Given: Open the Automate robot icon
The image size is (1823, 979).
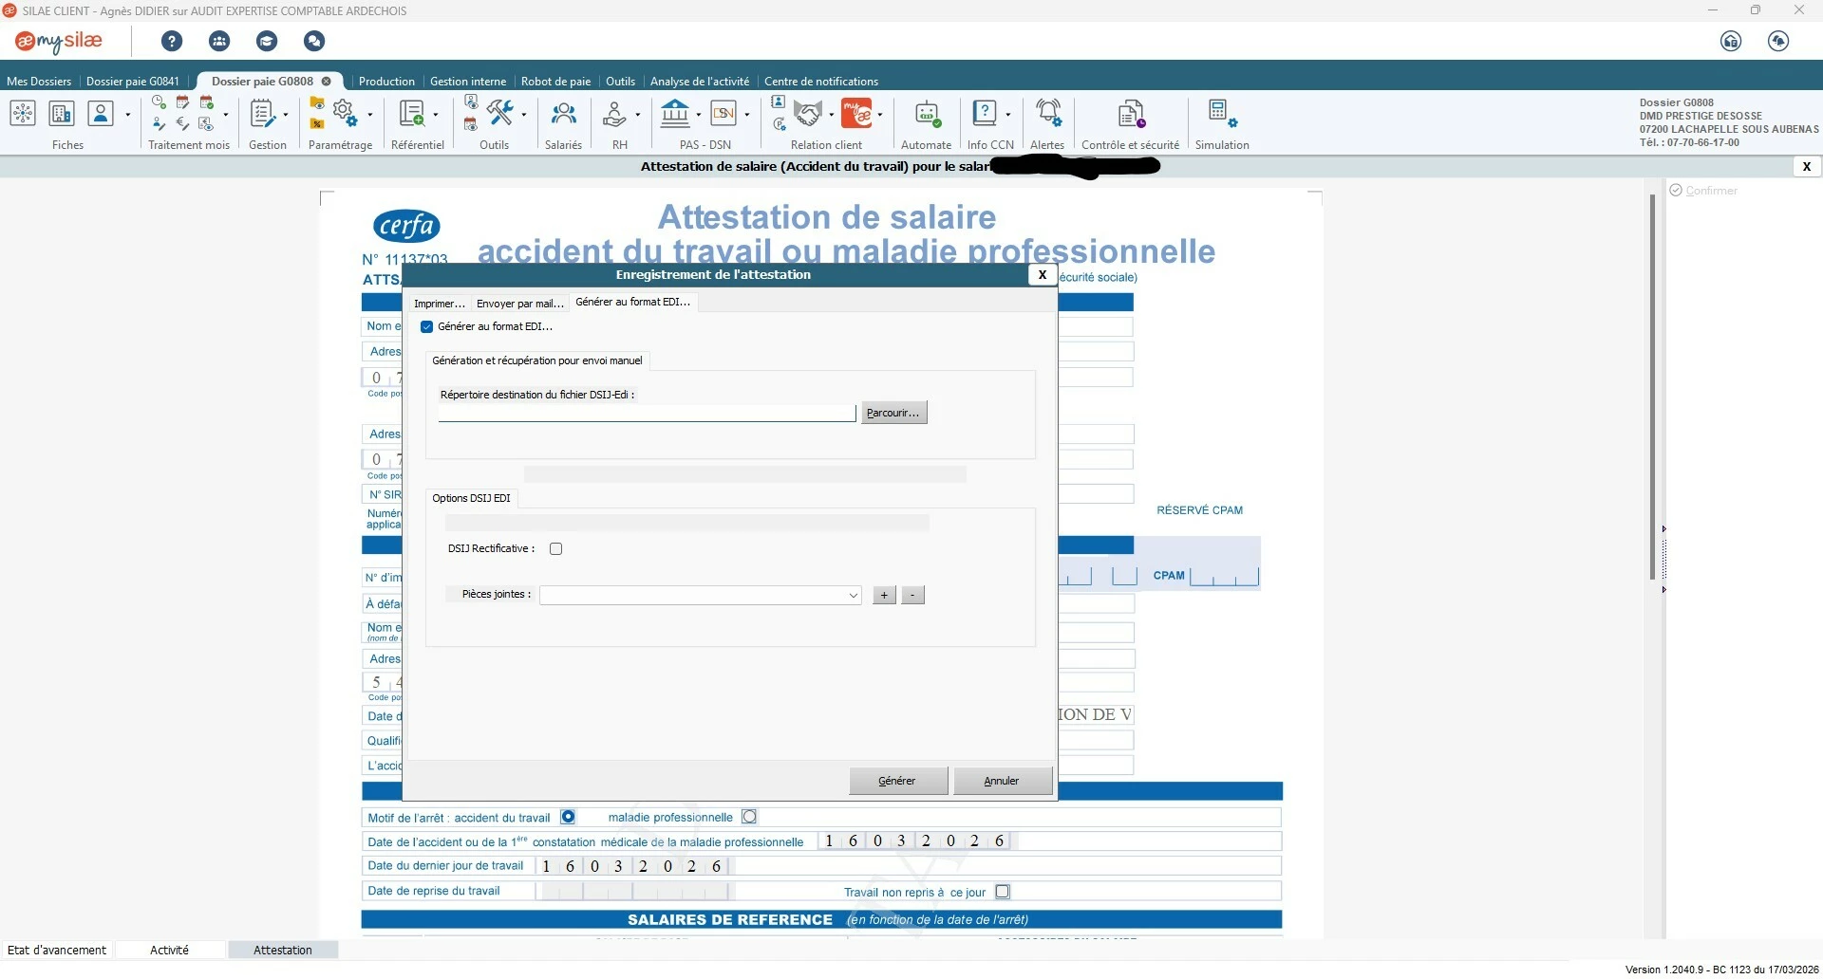Looking at the screenshot, I should coord(927,114).
